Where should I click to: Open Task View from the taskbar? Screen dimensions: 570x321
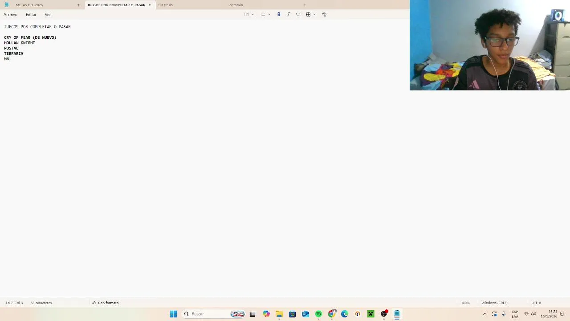pos(252,314)
